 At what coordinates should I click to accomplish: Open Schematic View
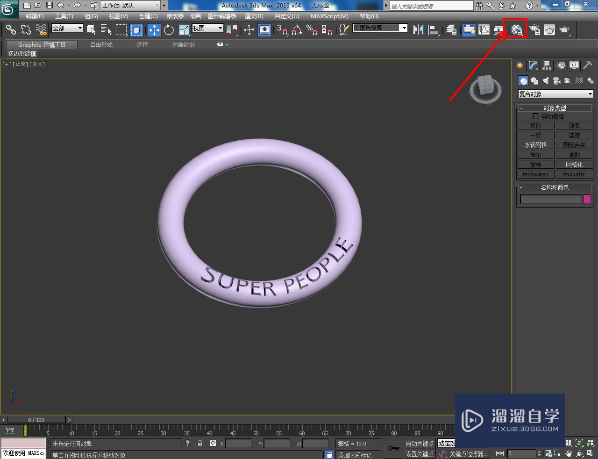499,29
